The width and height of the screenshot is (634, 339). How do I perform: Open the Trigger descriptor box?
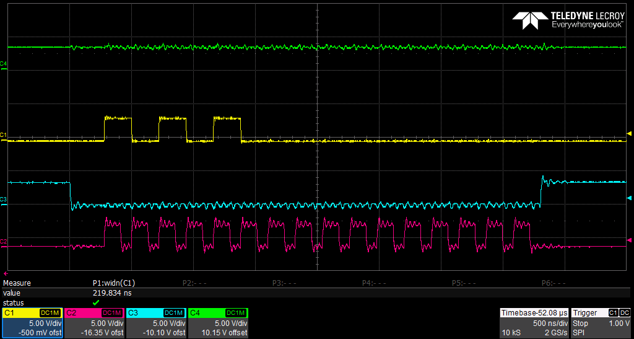601,323
